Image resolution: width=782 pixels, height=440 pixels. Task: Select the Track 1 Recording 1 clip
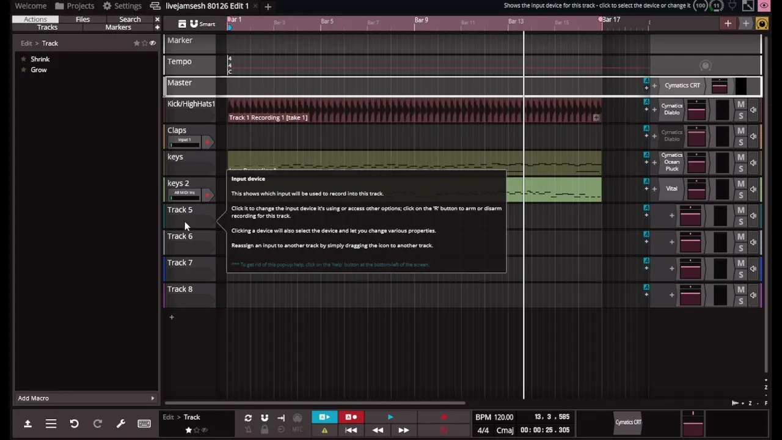(415, 111)
